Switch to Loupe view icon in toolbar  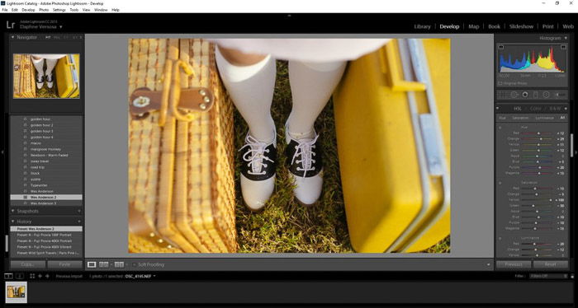[92, 264]
